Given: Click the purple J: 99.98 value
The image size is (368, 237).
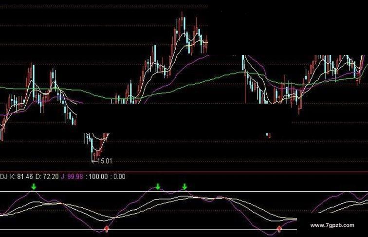Looking at the screenshot, I should coord(72,177).
